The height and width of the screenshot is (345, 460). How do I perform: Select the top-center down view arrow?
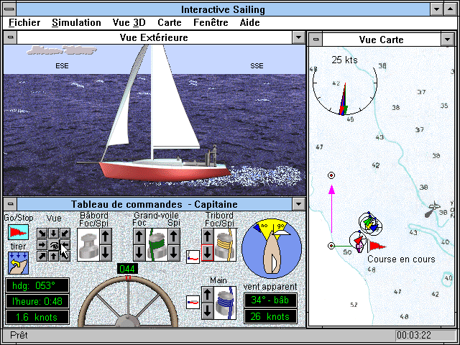[x=54, y=234]
